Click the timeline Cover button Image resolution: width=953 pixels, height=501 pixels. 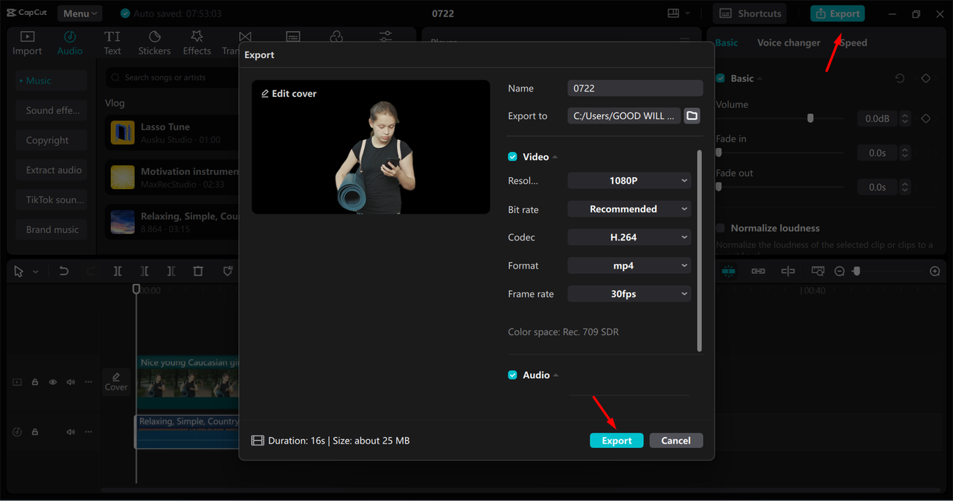tap(116, 382)
